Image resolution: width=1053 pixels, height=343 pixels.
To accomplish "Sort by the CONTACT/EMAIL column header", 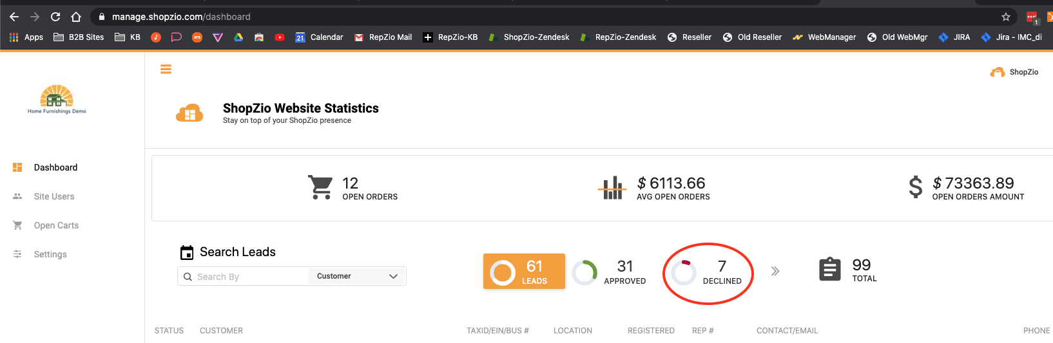I will pyautogui.click(x=787, y=331).
